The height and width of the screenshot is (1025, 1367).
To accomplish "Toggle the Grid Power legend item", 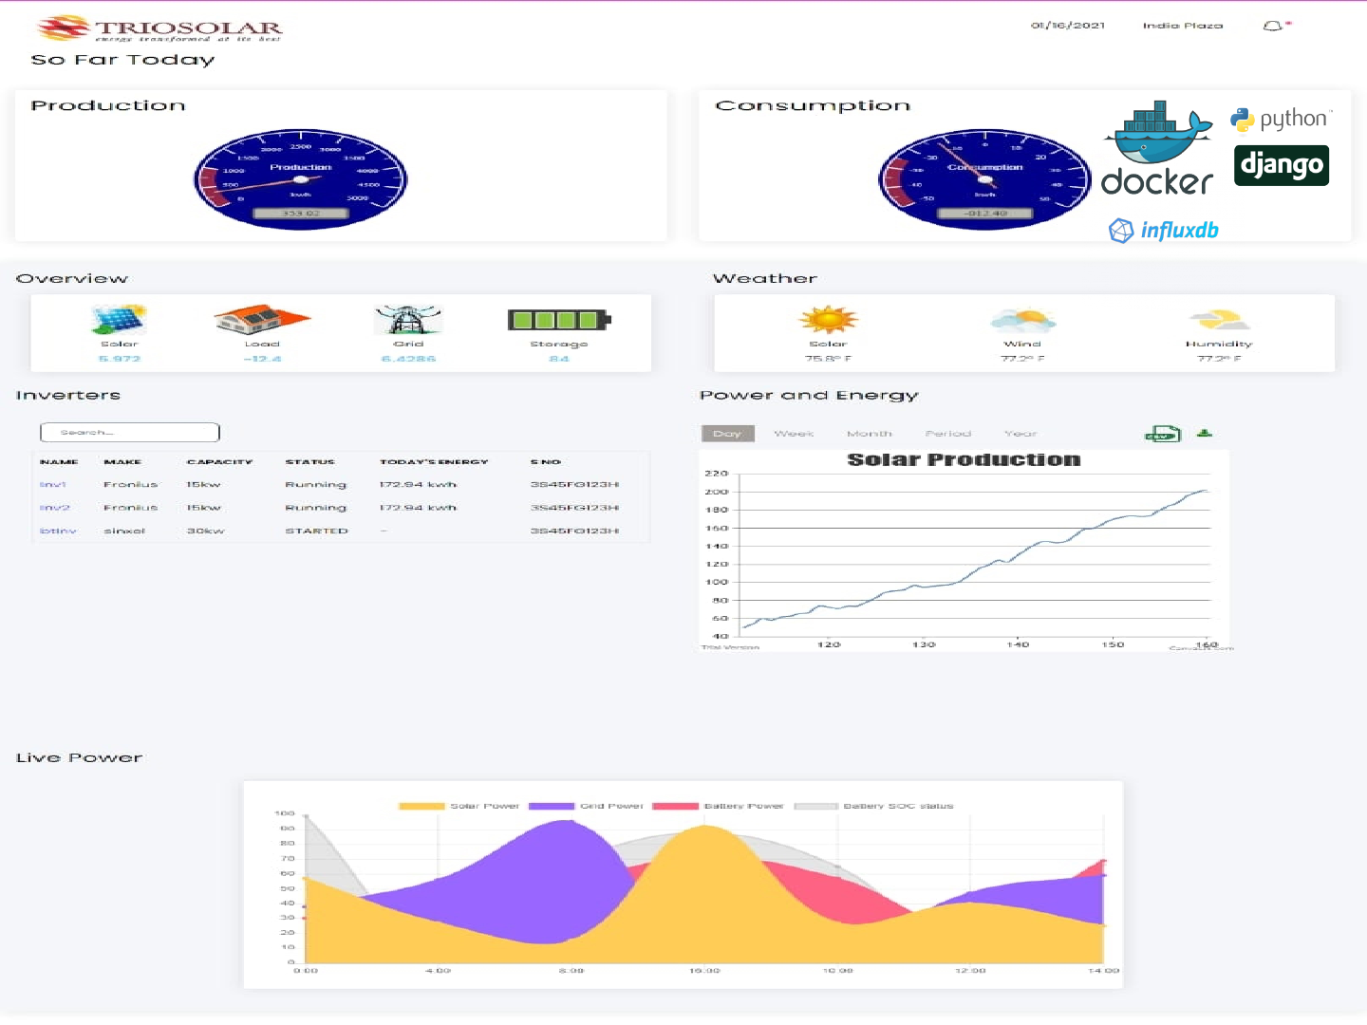I will click(586, 806).
